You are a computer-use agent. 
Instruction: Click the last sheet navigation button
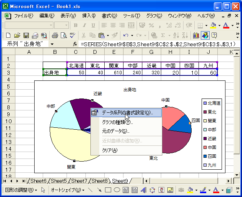[23, 181]
